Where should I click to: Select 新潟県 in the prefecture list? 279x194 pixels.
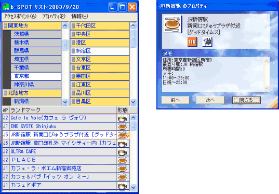(x=36, y=102)
